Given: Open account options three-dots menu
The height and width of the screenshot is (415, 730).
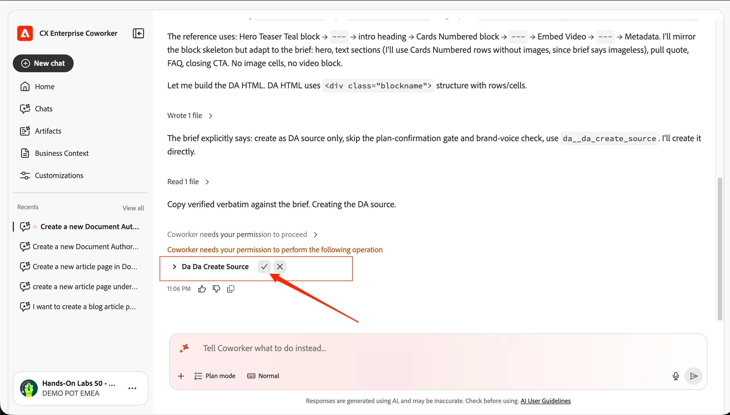Looking at the screenshot, I should tap(132, 388).
